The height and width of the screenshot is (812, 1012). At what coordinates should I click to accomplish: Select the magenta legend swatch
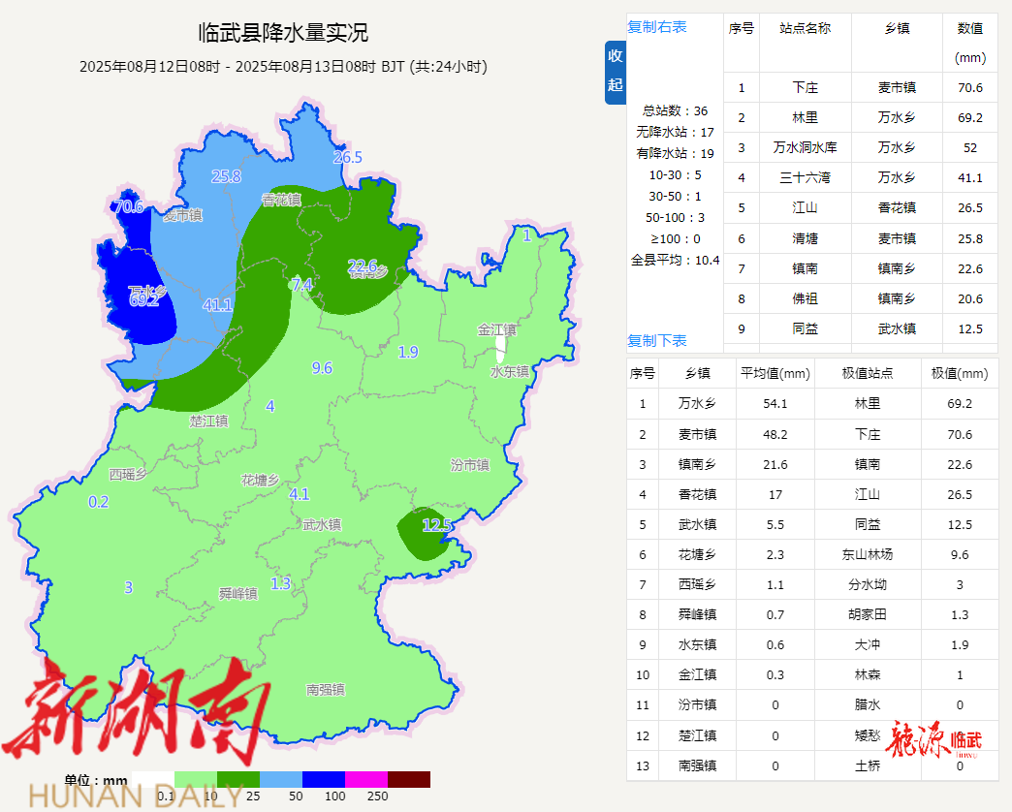click(365, 779)
